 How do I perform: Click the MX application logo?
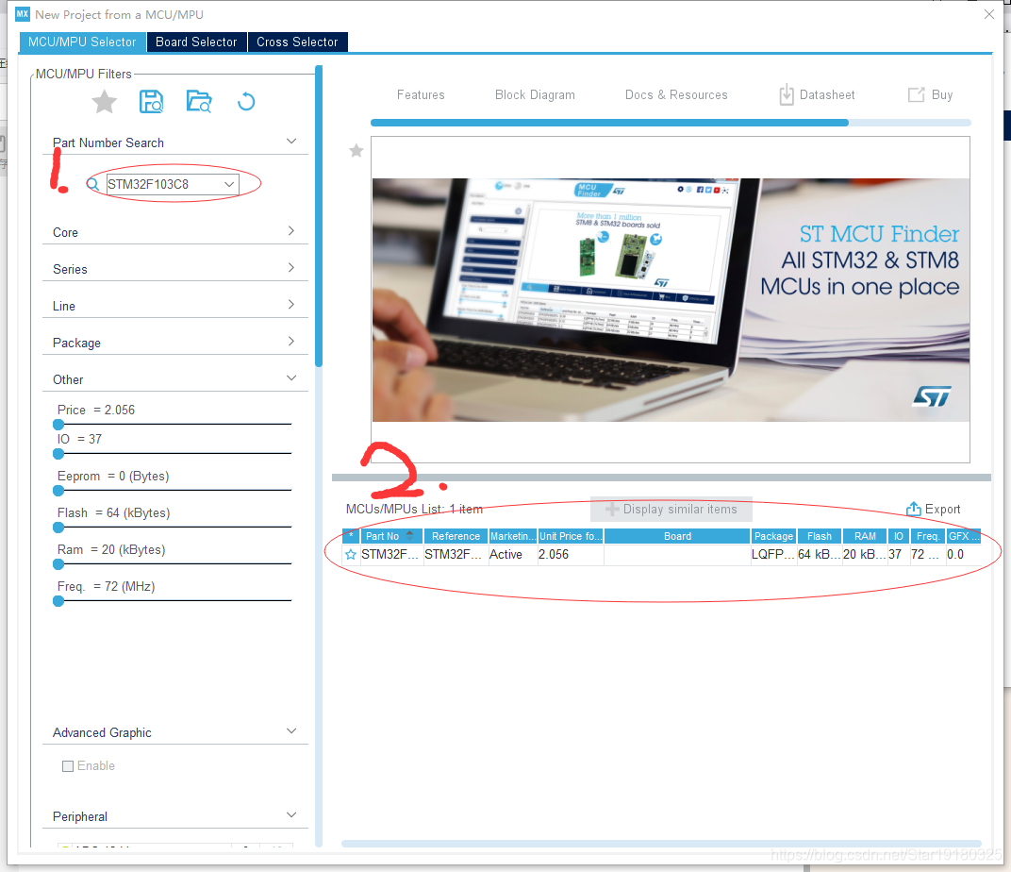(x=23, y=13)
